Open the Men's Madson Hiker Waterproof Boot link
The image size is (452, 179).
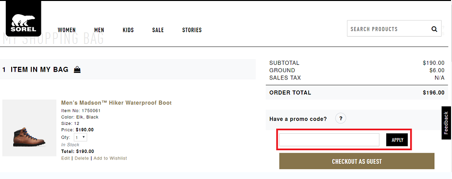(116, 103)
